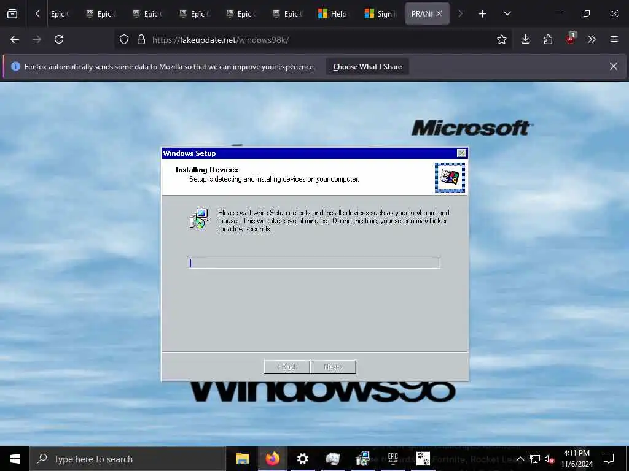Expand the more tools overflow chevrons
The height and width of the screenshot is (471, 629).
click(592, 39)
